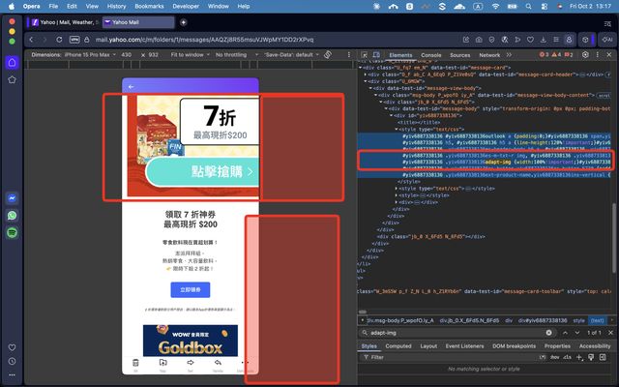Toggle the .cls element classes panel
The height and width of the screenshot is (387, 619).
(x=568, y=357)
